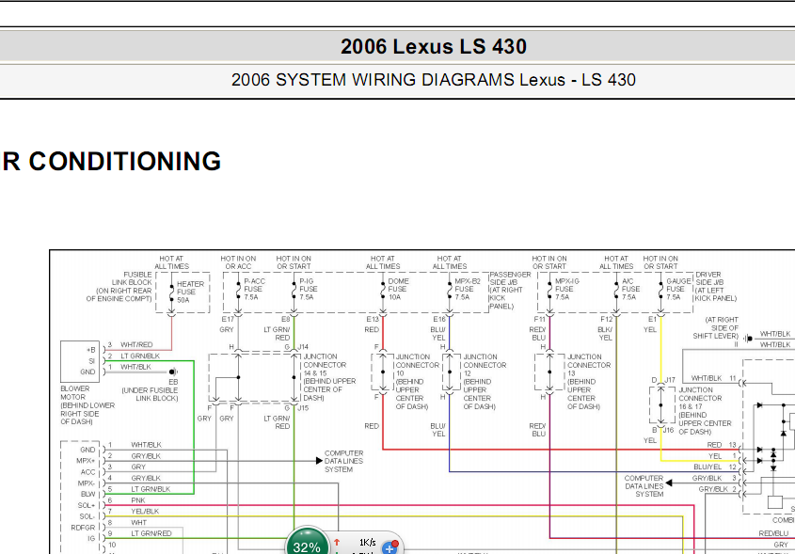Click the (AT RIGHT SIDE OF SHIFT LEVER) note
Viewport: 795px width, 554px height.
point(716,328)
